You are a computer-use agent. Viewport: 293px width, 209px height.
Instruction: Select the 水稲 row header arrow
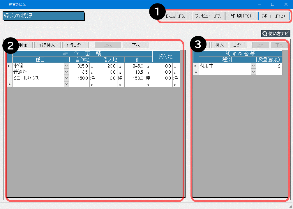9,66
